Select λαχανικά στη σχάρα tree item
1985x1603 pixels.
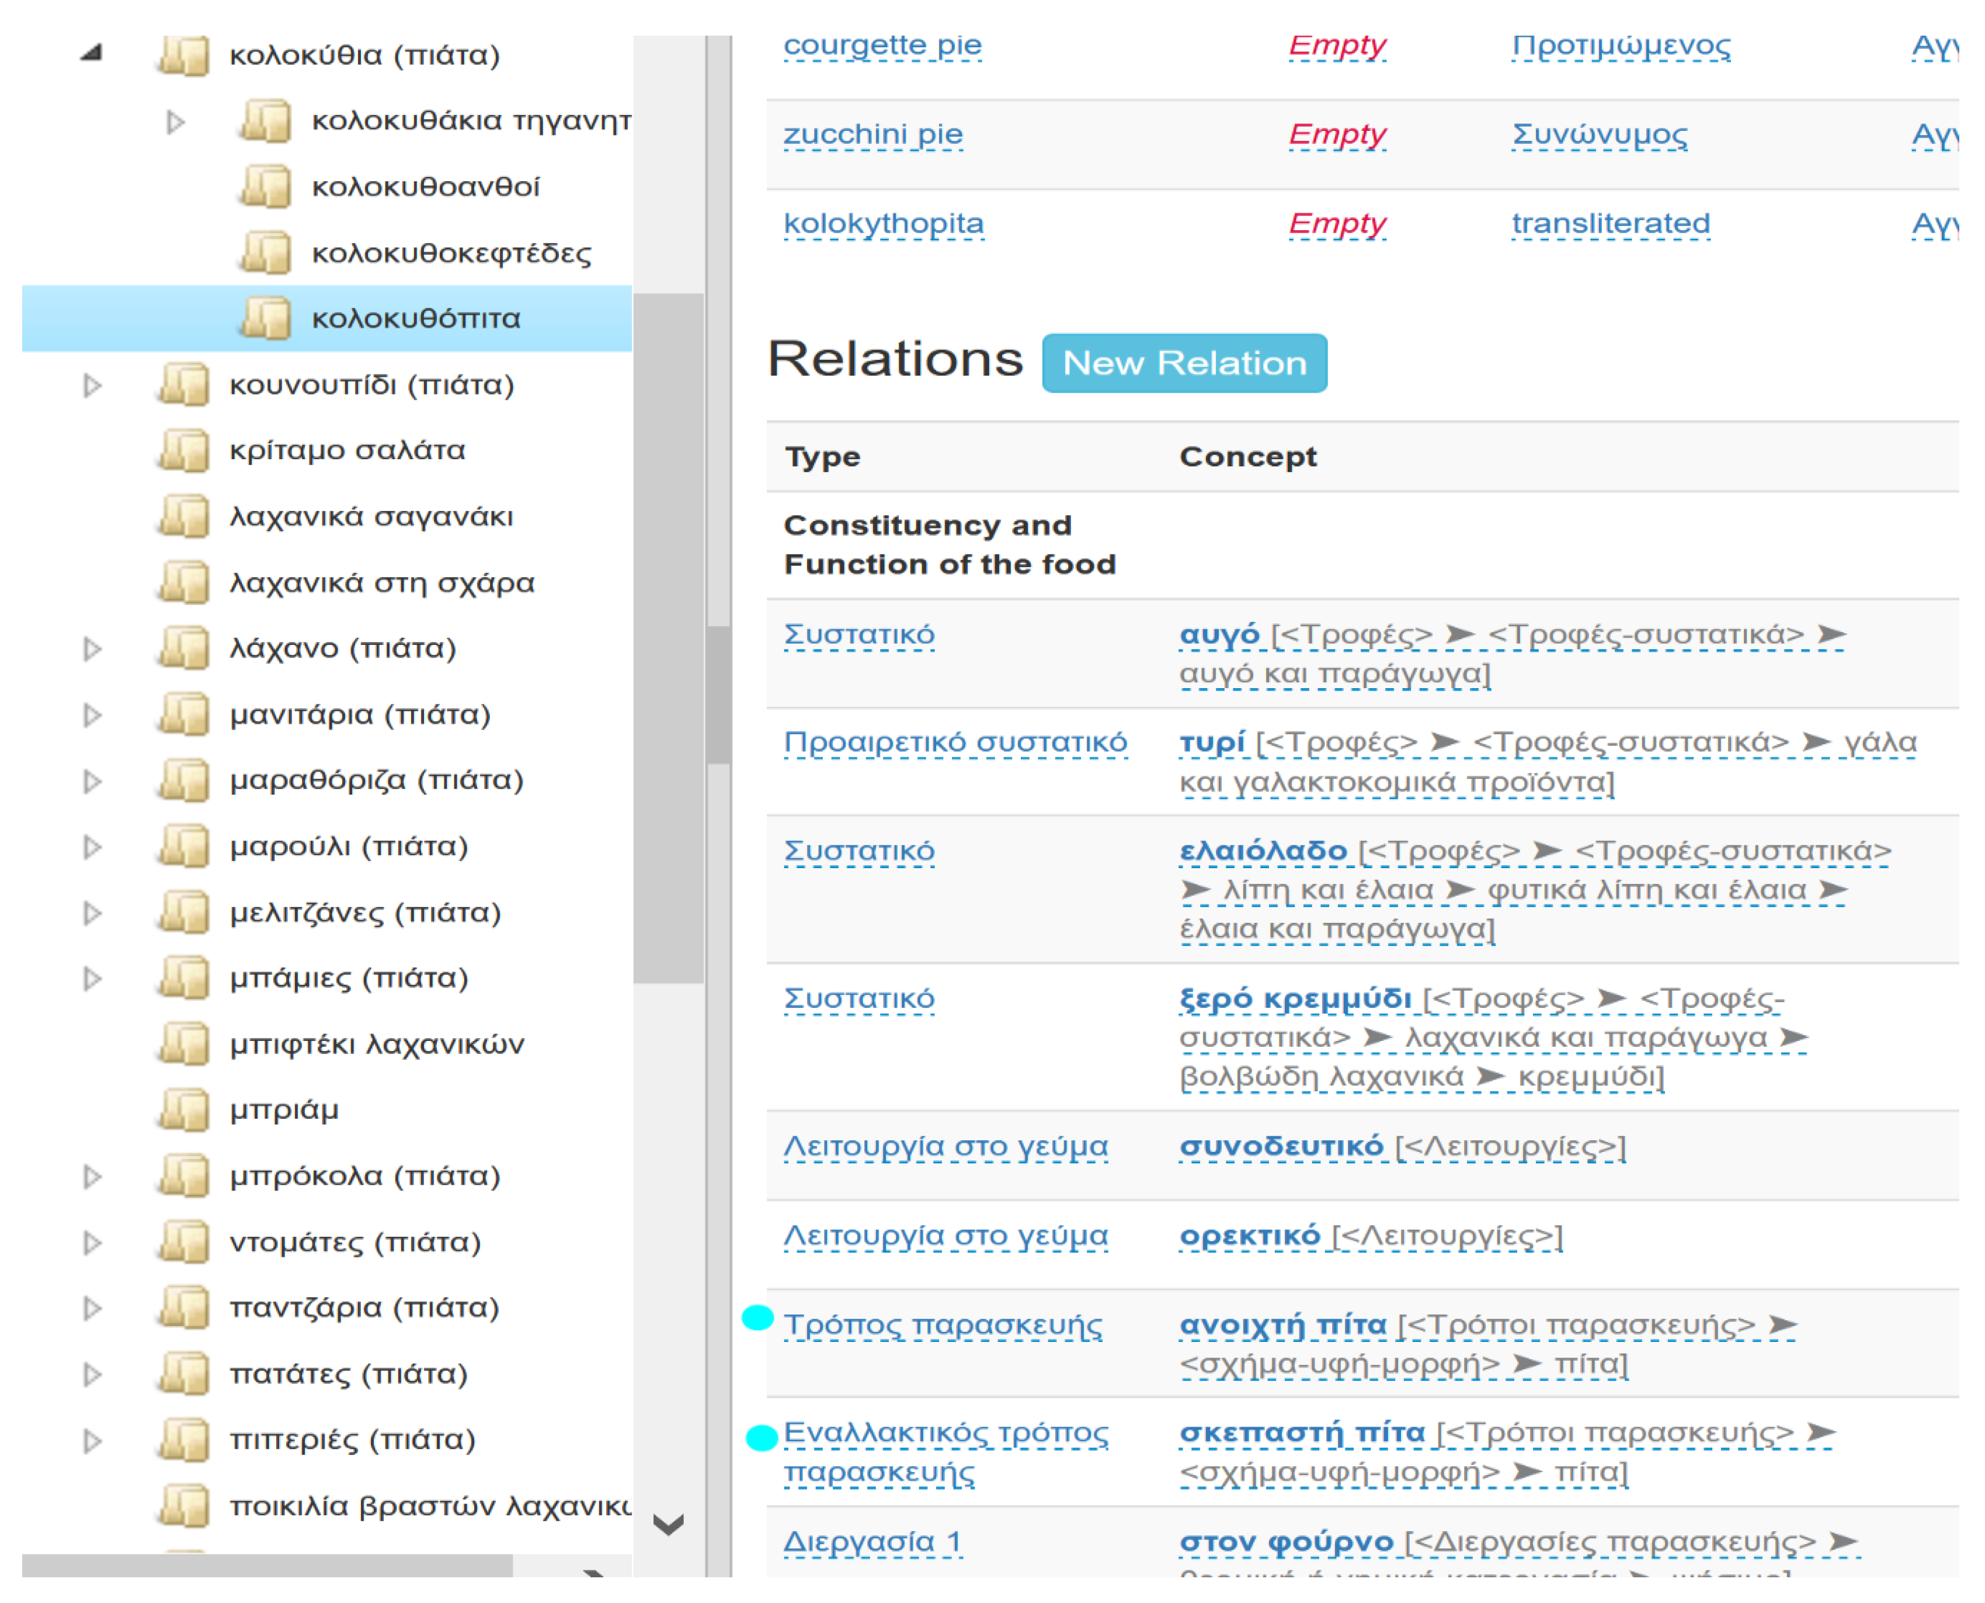381,582
